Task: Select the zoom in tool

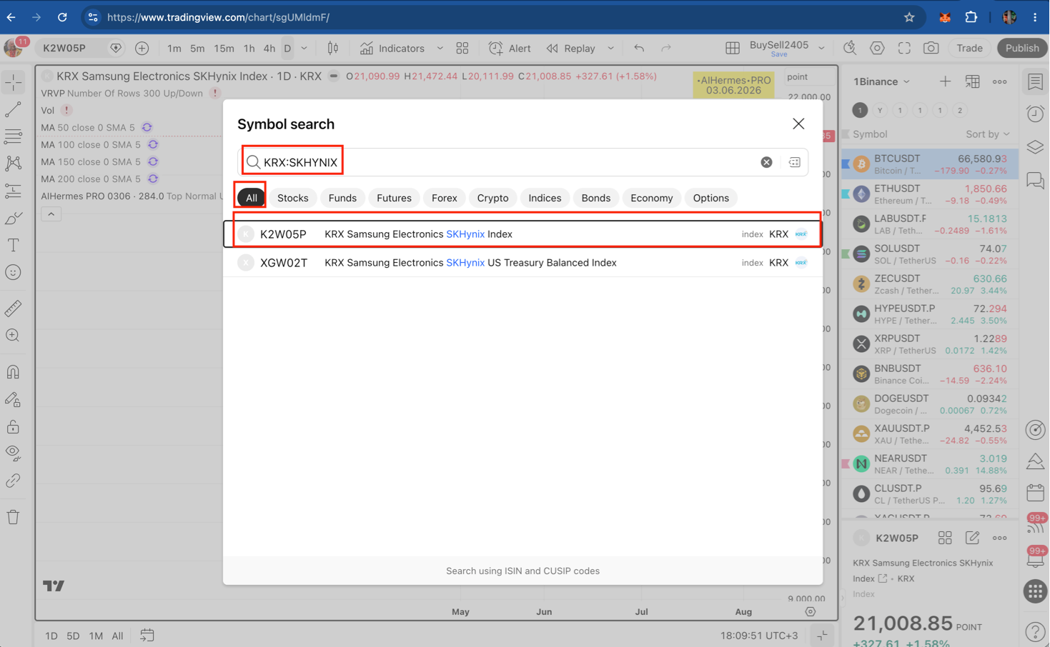Action: 13,335
